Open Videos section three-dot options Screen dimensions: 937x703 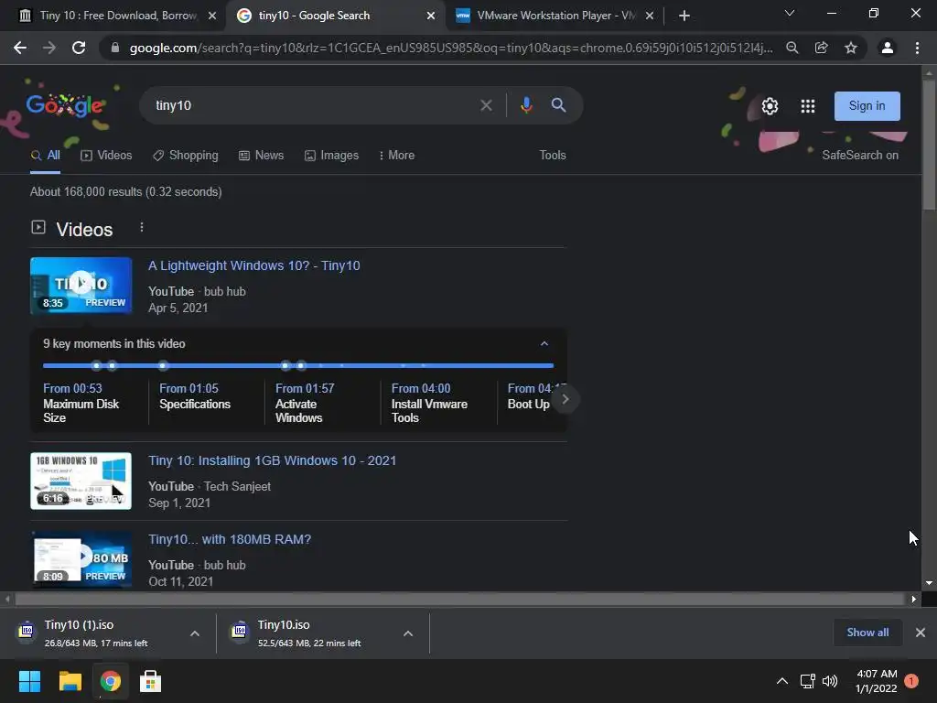click(x=142, y=227)
